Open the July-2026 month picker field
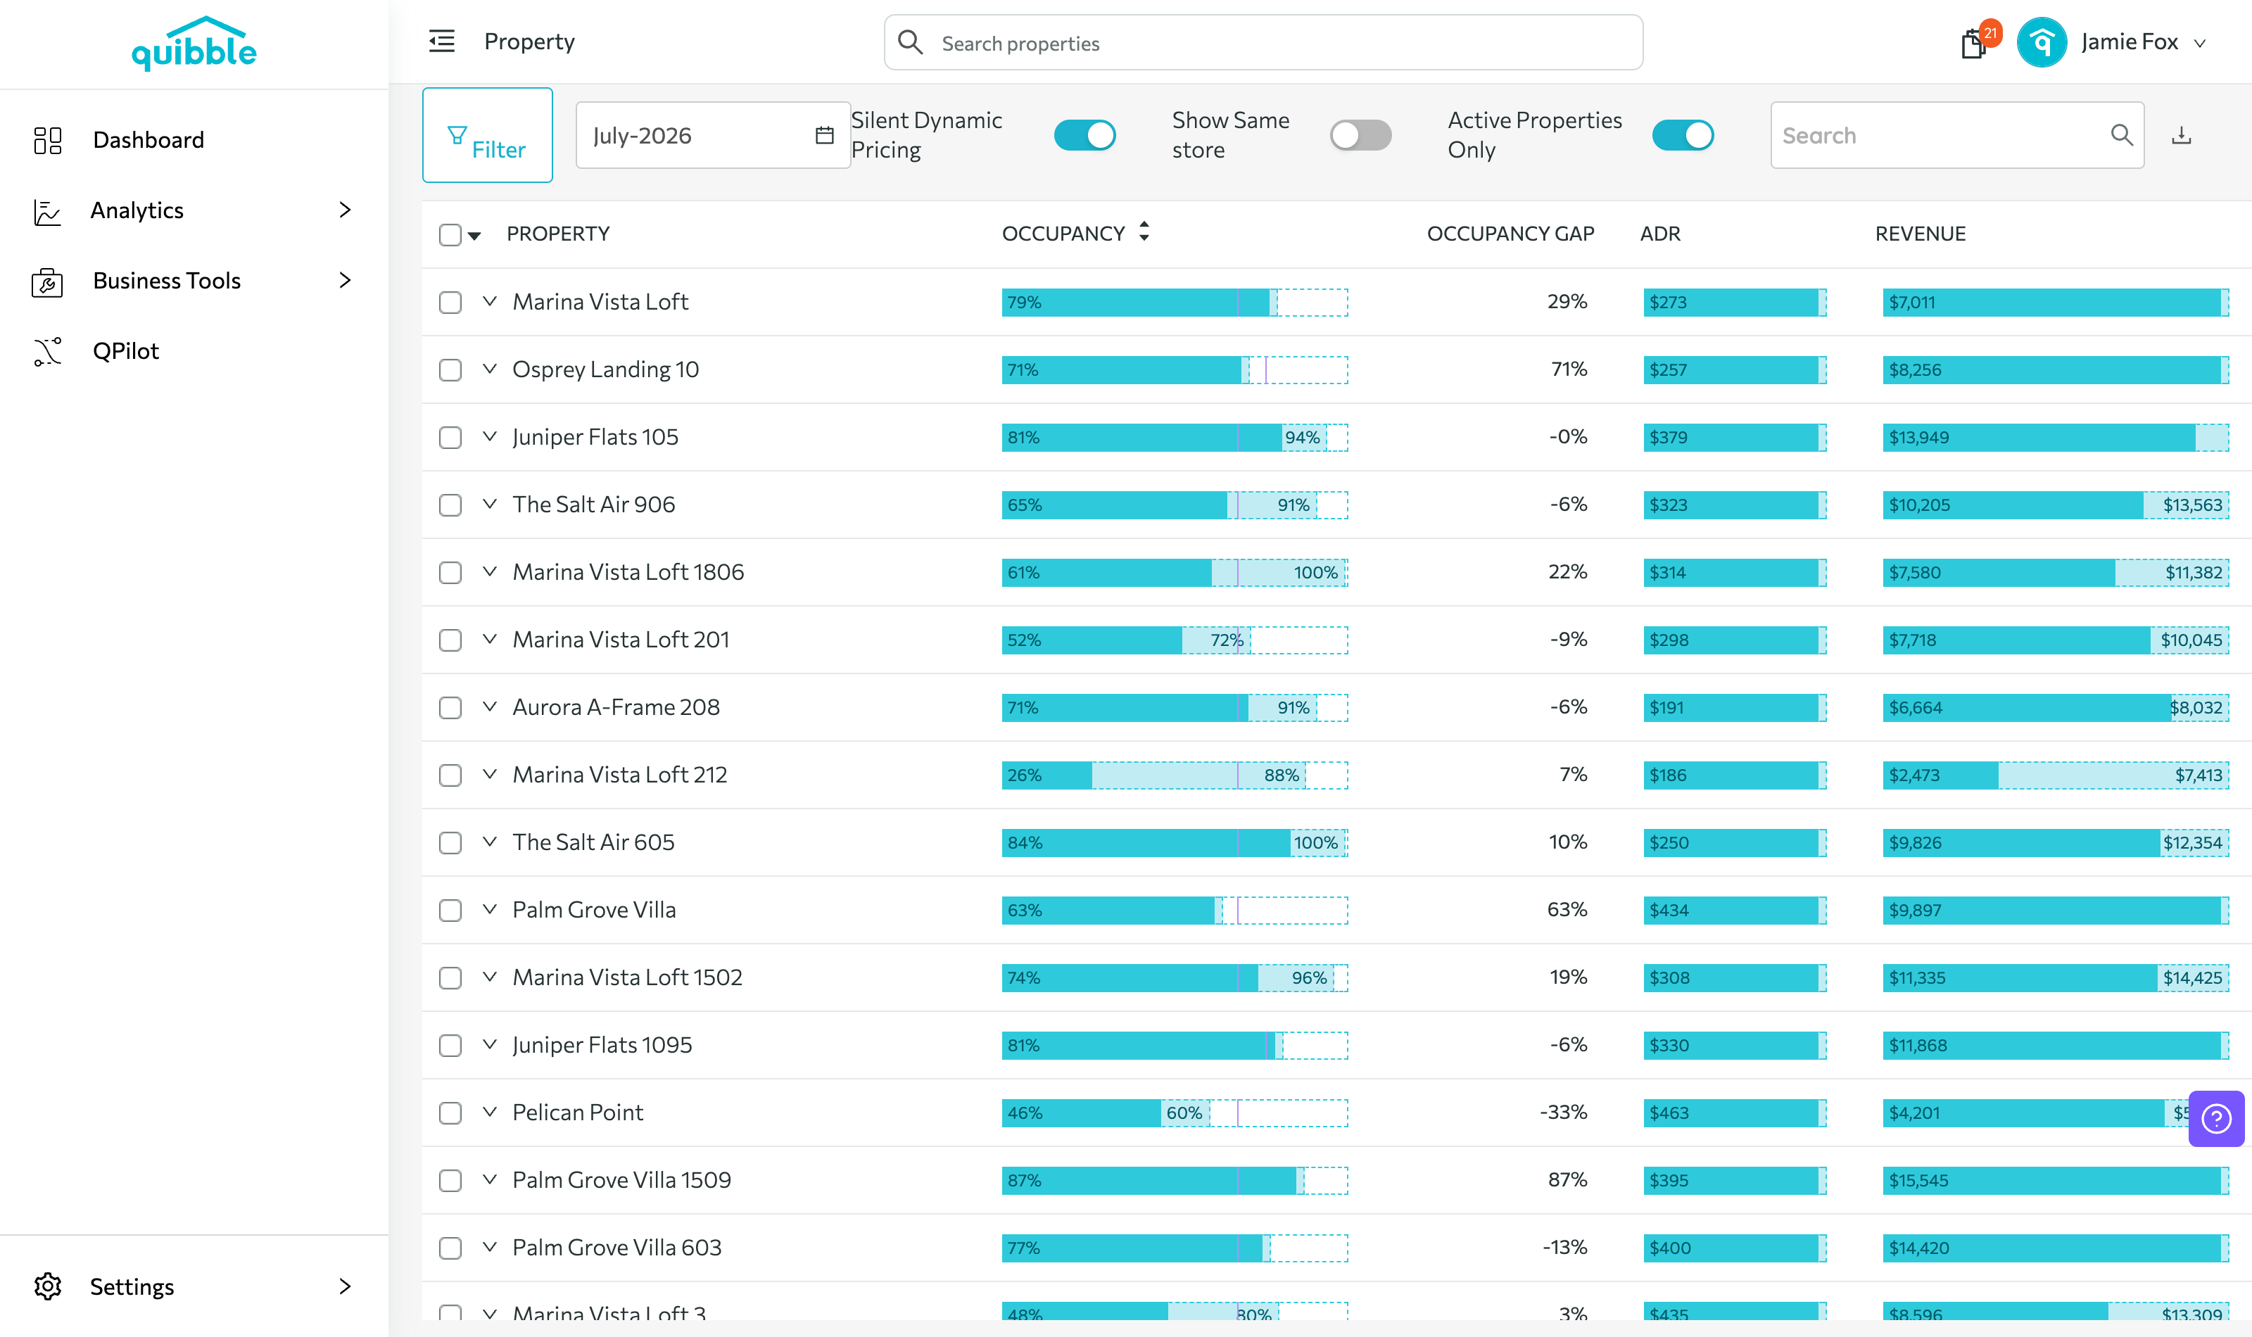Image resolution: width=2252 pixels, height=1337 pixels. (x=712, y=135)
